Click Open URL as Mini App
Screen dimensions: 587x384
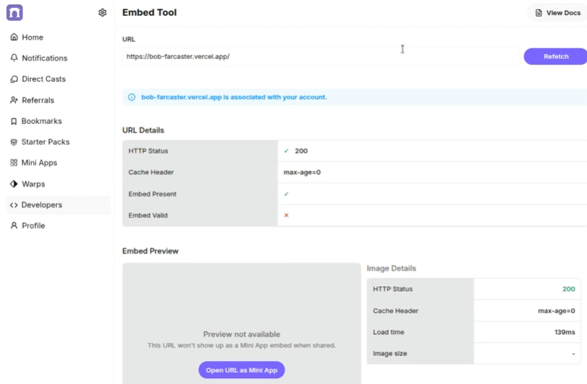point(242,370)
